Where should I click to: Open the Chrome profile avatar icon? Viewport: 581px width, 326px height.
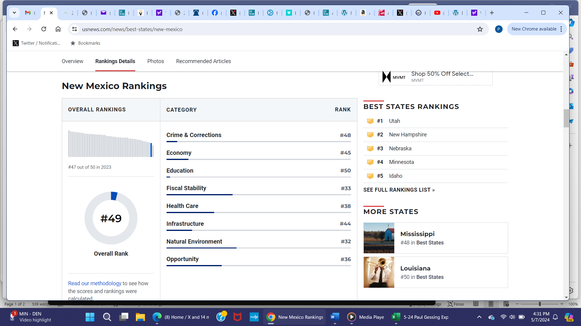point(499,29)
